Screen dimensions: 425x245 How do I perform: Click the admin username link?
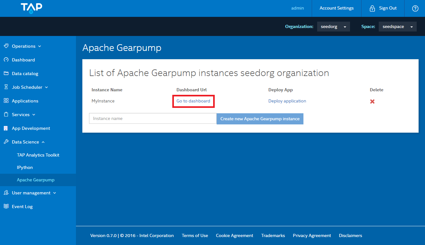click(x=297, y=8)
